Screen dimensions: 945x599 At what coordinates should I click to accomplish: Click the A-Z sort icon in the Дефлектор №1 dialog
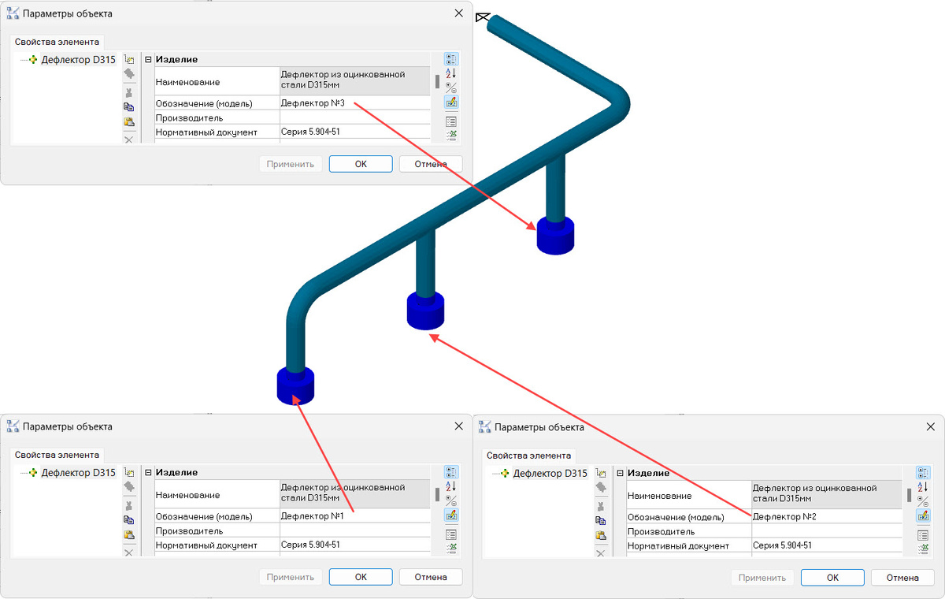click(x=451, y=486)
